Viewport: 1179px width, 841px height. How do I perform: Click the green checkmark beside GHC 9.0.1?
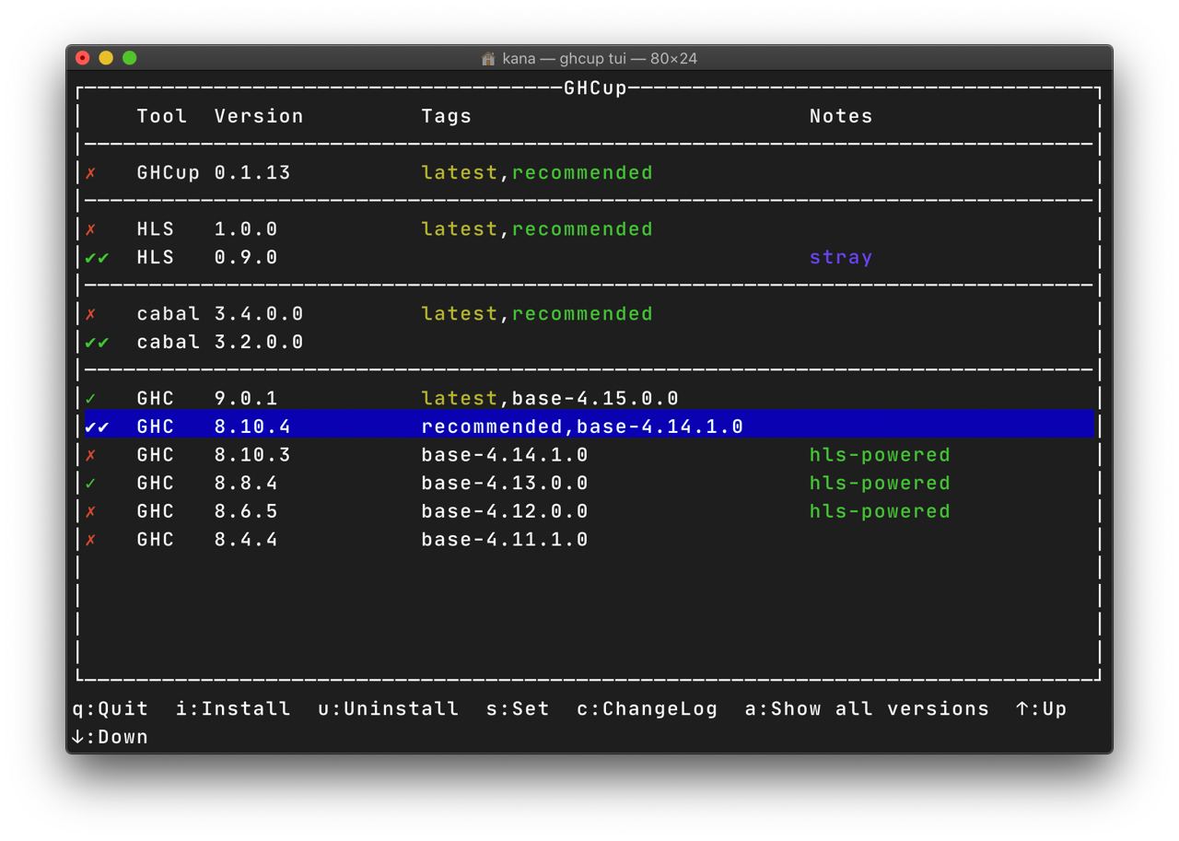(x=90, y=399)
